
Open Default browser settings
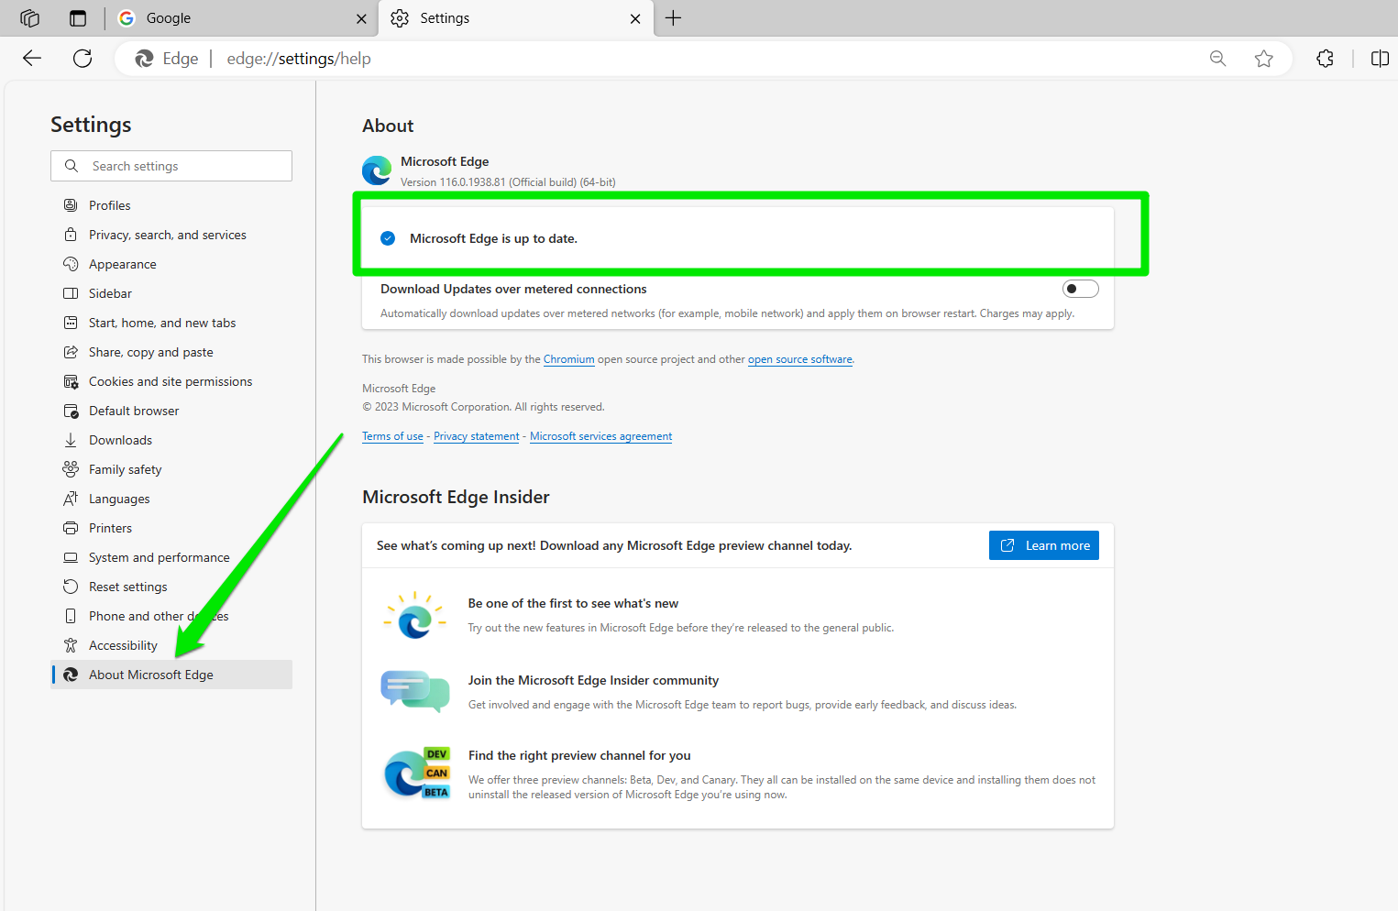click(x=171, y=411)
